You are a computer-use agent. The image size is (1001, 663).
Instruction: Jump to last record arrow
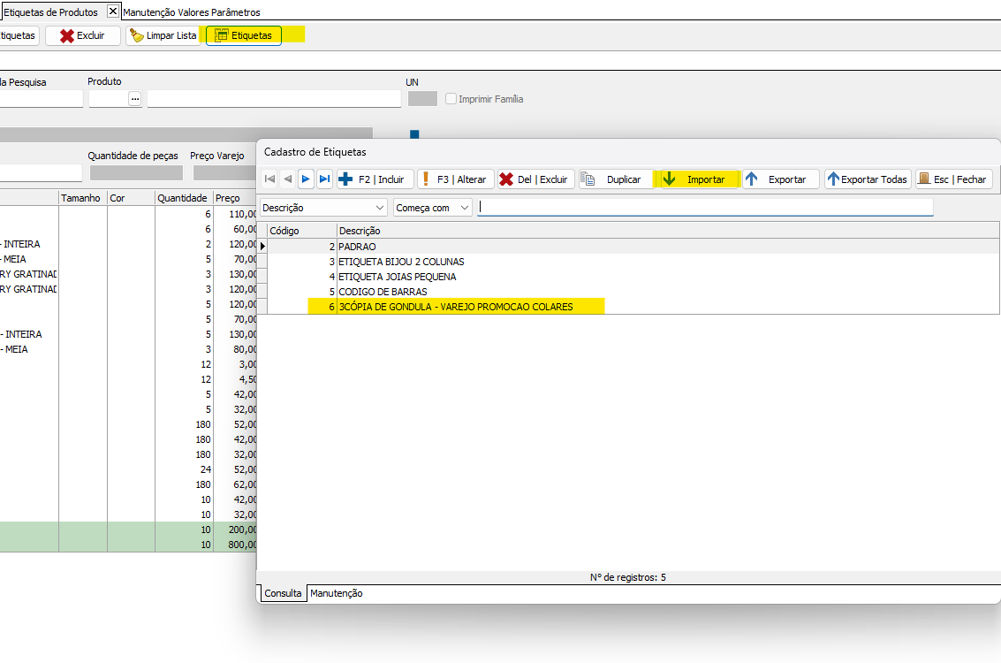pyautogui.click(x=324, y=179)
